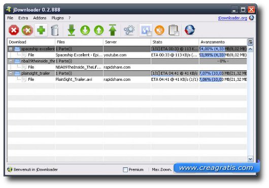Open the jDownloader.org link
This screenshot has height=188, width=269.
(x=232, y=18)
